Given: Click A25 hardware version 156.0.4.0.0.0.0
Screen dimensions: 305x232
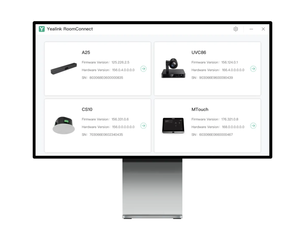Looking at the screenshot, I should point(123,70).
